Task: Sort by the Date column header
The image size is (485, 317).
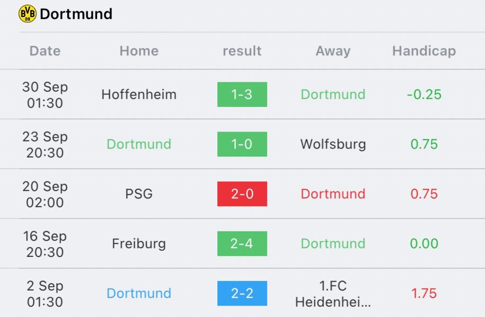Action: click(45, 51)
